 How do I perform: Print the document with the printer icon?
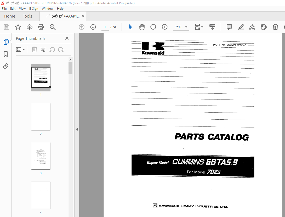pyautogui.click(x=41, y=27)
